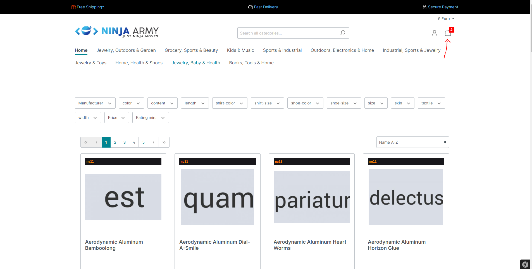
Task: Open the shopping cart icon
Action: pyautogui.click(x=448, y=33)
